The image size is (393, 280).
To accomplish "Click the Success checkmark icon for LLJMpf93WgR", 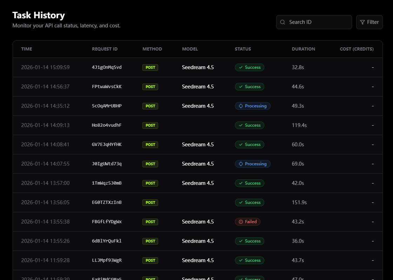I will (240, 260).
